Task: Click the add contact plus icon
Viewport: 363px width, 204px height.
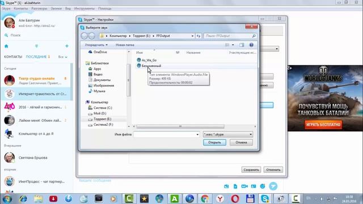Action: [x=67, y=46]
